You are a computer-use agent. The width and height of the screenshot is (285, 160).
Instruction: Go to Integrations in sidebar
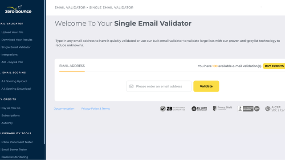click(x=9, y=54)
